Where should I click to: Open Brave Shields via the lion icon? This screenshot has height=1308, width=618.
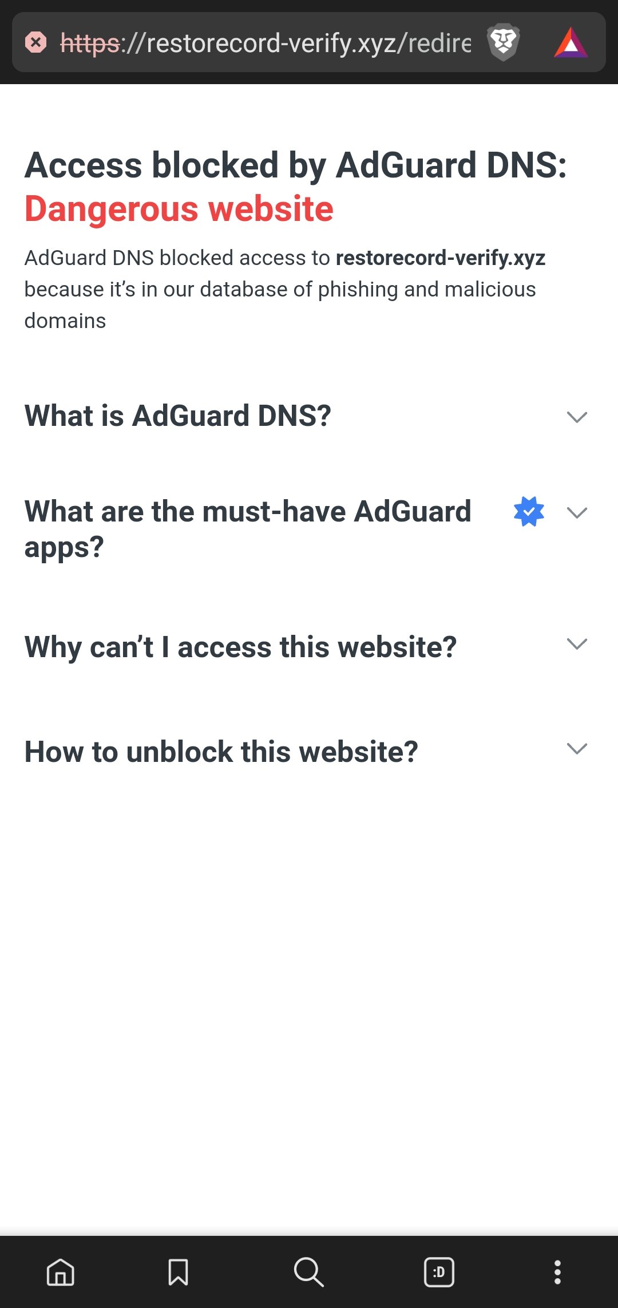[504, 42]
